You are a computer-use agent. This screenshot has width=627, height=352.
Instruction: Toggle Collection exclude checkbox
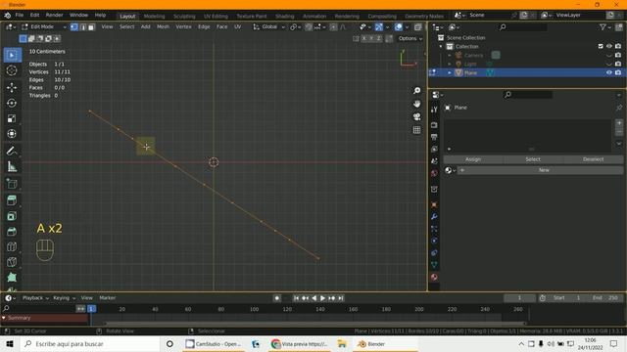[601, 46]
